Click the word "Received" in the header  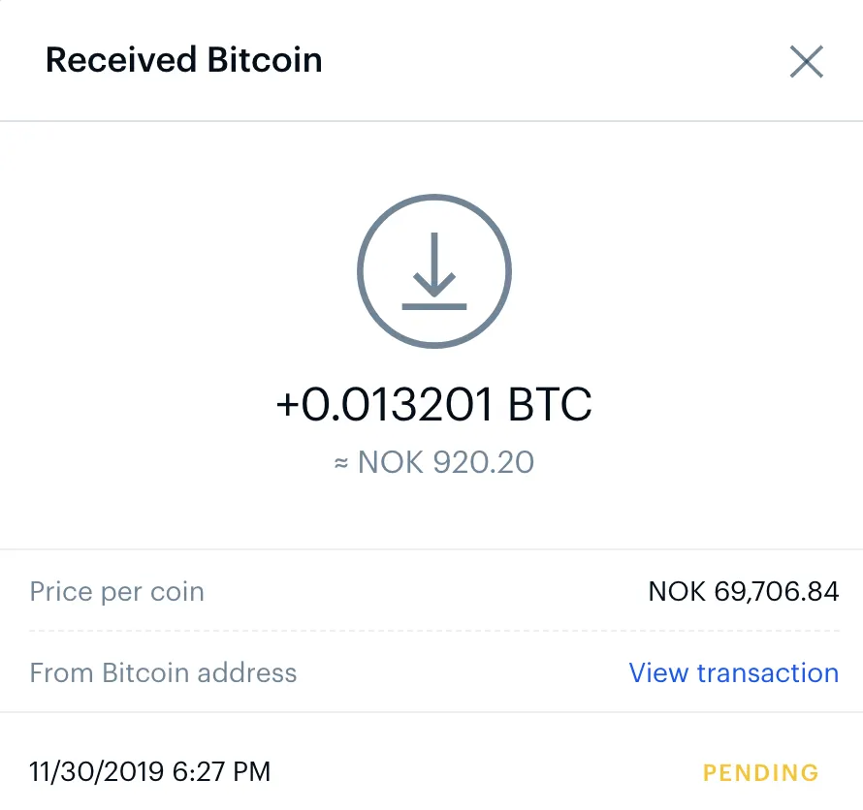118,60
